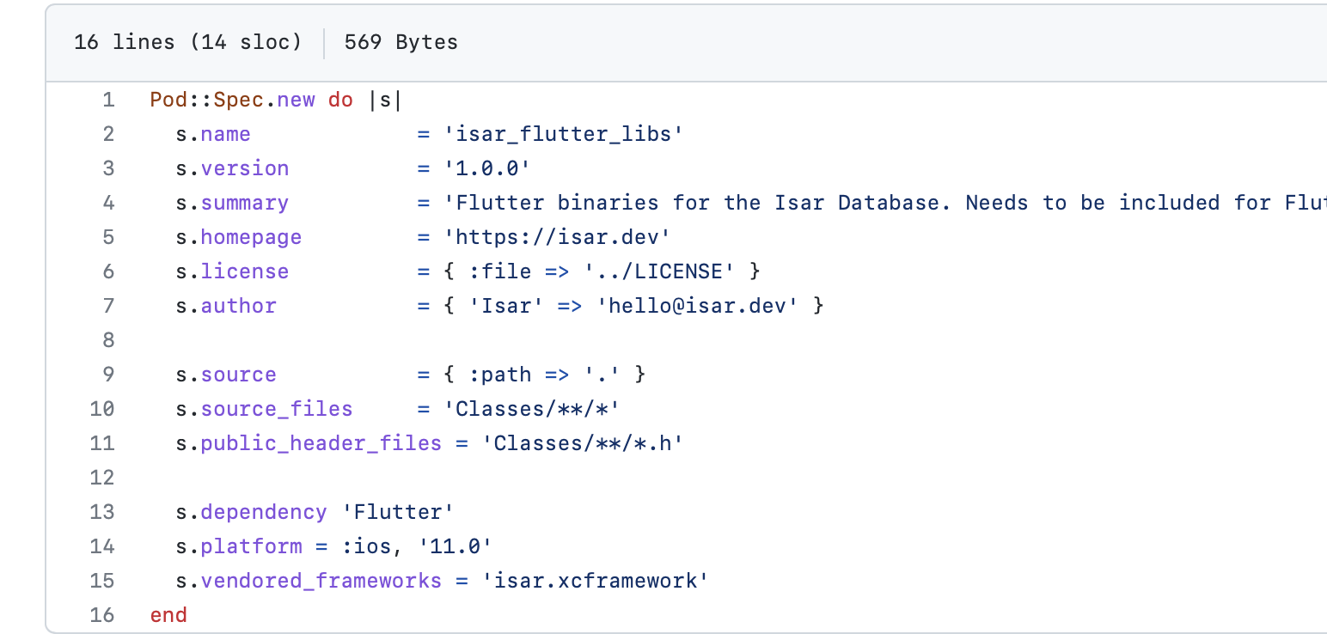Screen dimensions: 1327x634
Task: Click the '../LICENSE' string
Action: point(659,271)
